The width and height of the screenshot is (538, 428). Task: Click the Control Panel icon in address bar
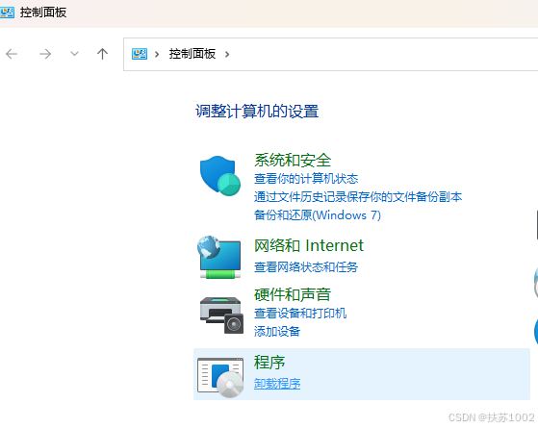tap(140, 54)
